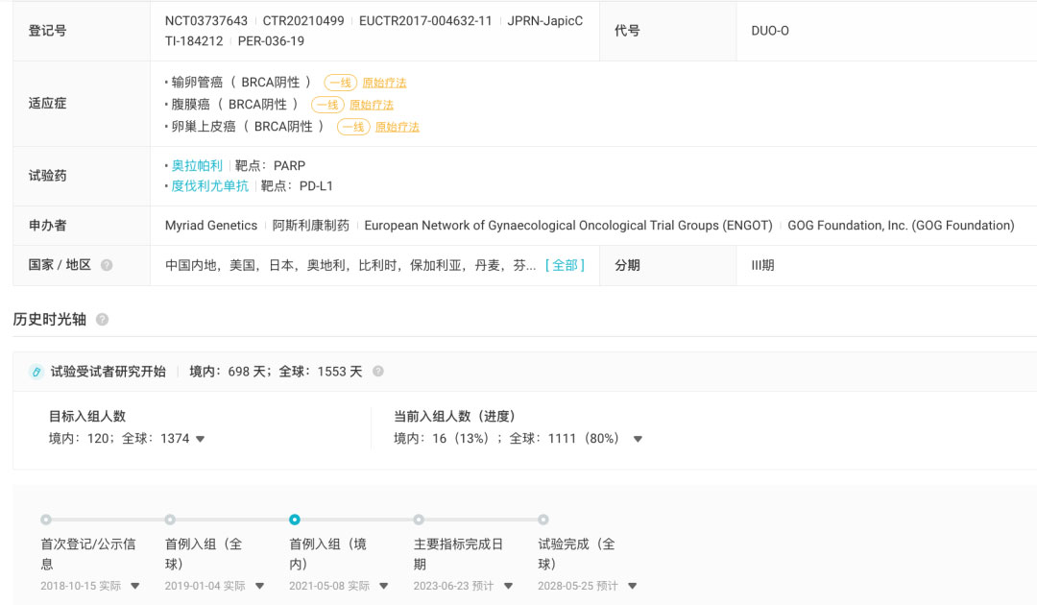Open dropdown beside 2028-05-25 预计 date
Viewport: 1037px width, 605px height.
632,586
